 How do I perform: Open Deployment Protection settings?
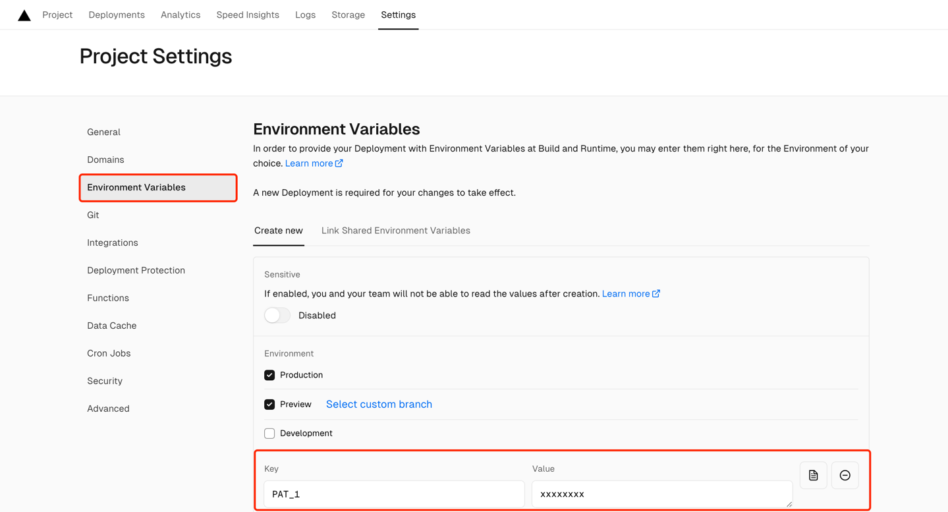(136, 271)
